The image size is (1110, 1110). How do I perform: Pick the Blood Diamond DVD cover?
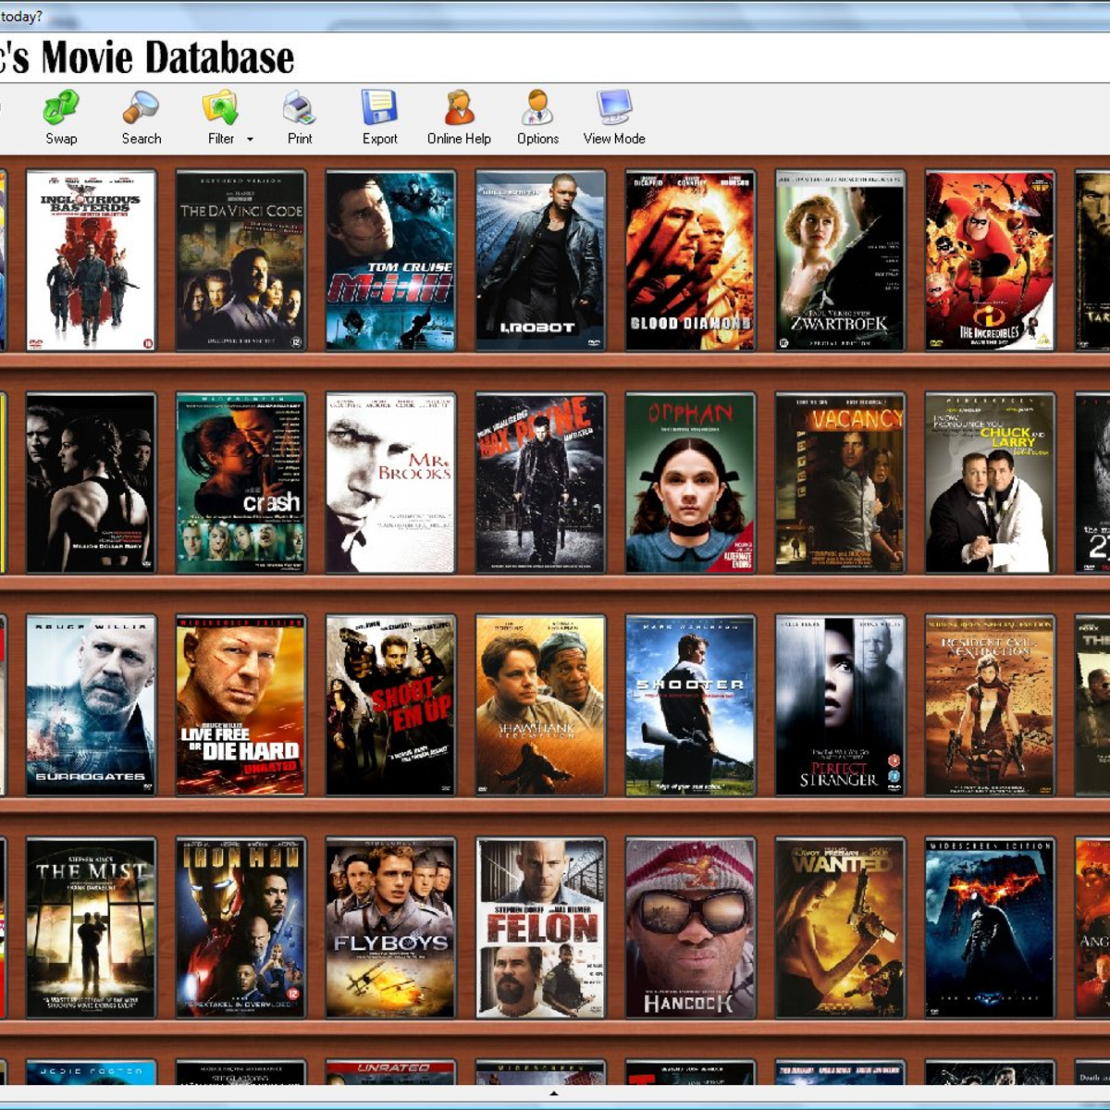pyautogui.click(x=690, y=261)
